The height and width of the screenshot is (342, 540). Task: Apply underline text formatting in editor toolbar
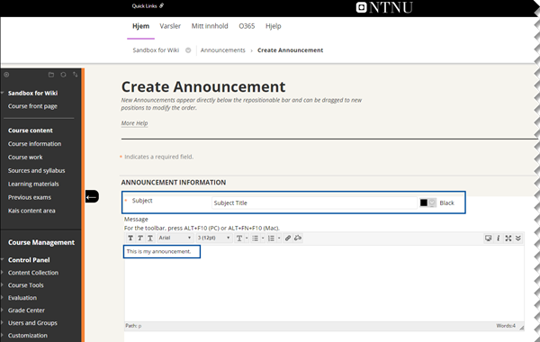150,238
